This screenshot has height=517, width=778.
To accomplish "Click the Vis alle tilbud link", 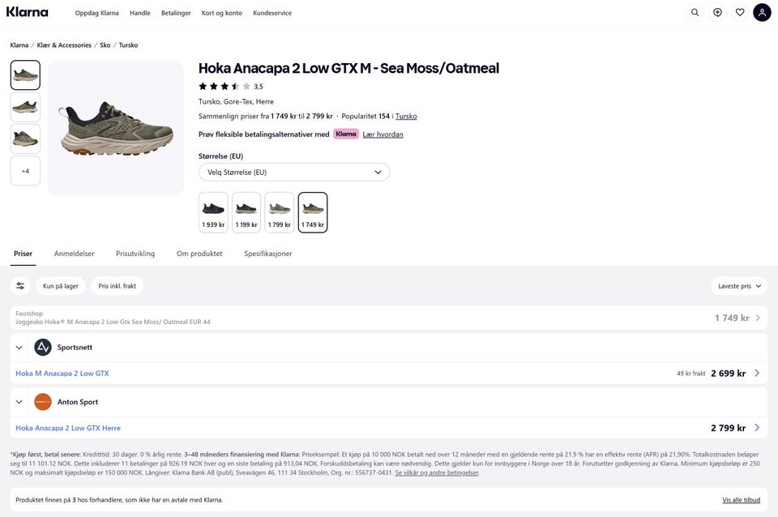I will coord(741,500).
